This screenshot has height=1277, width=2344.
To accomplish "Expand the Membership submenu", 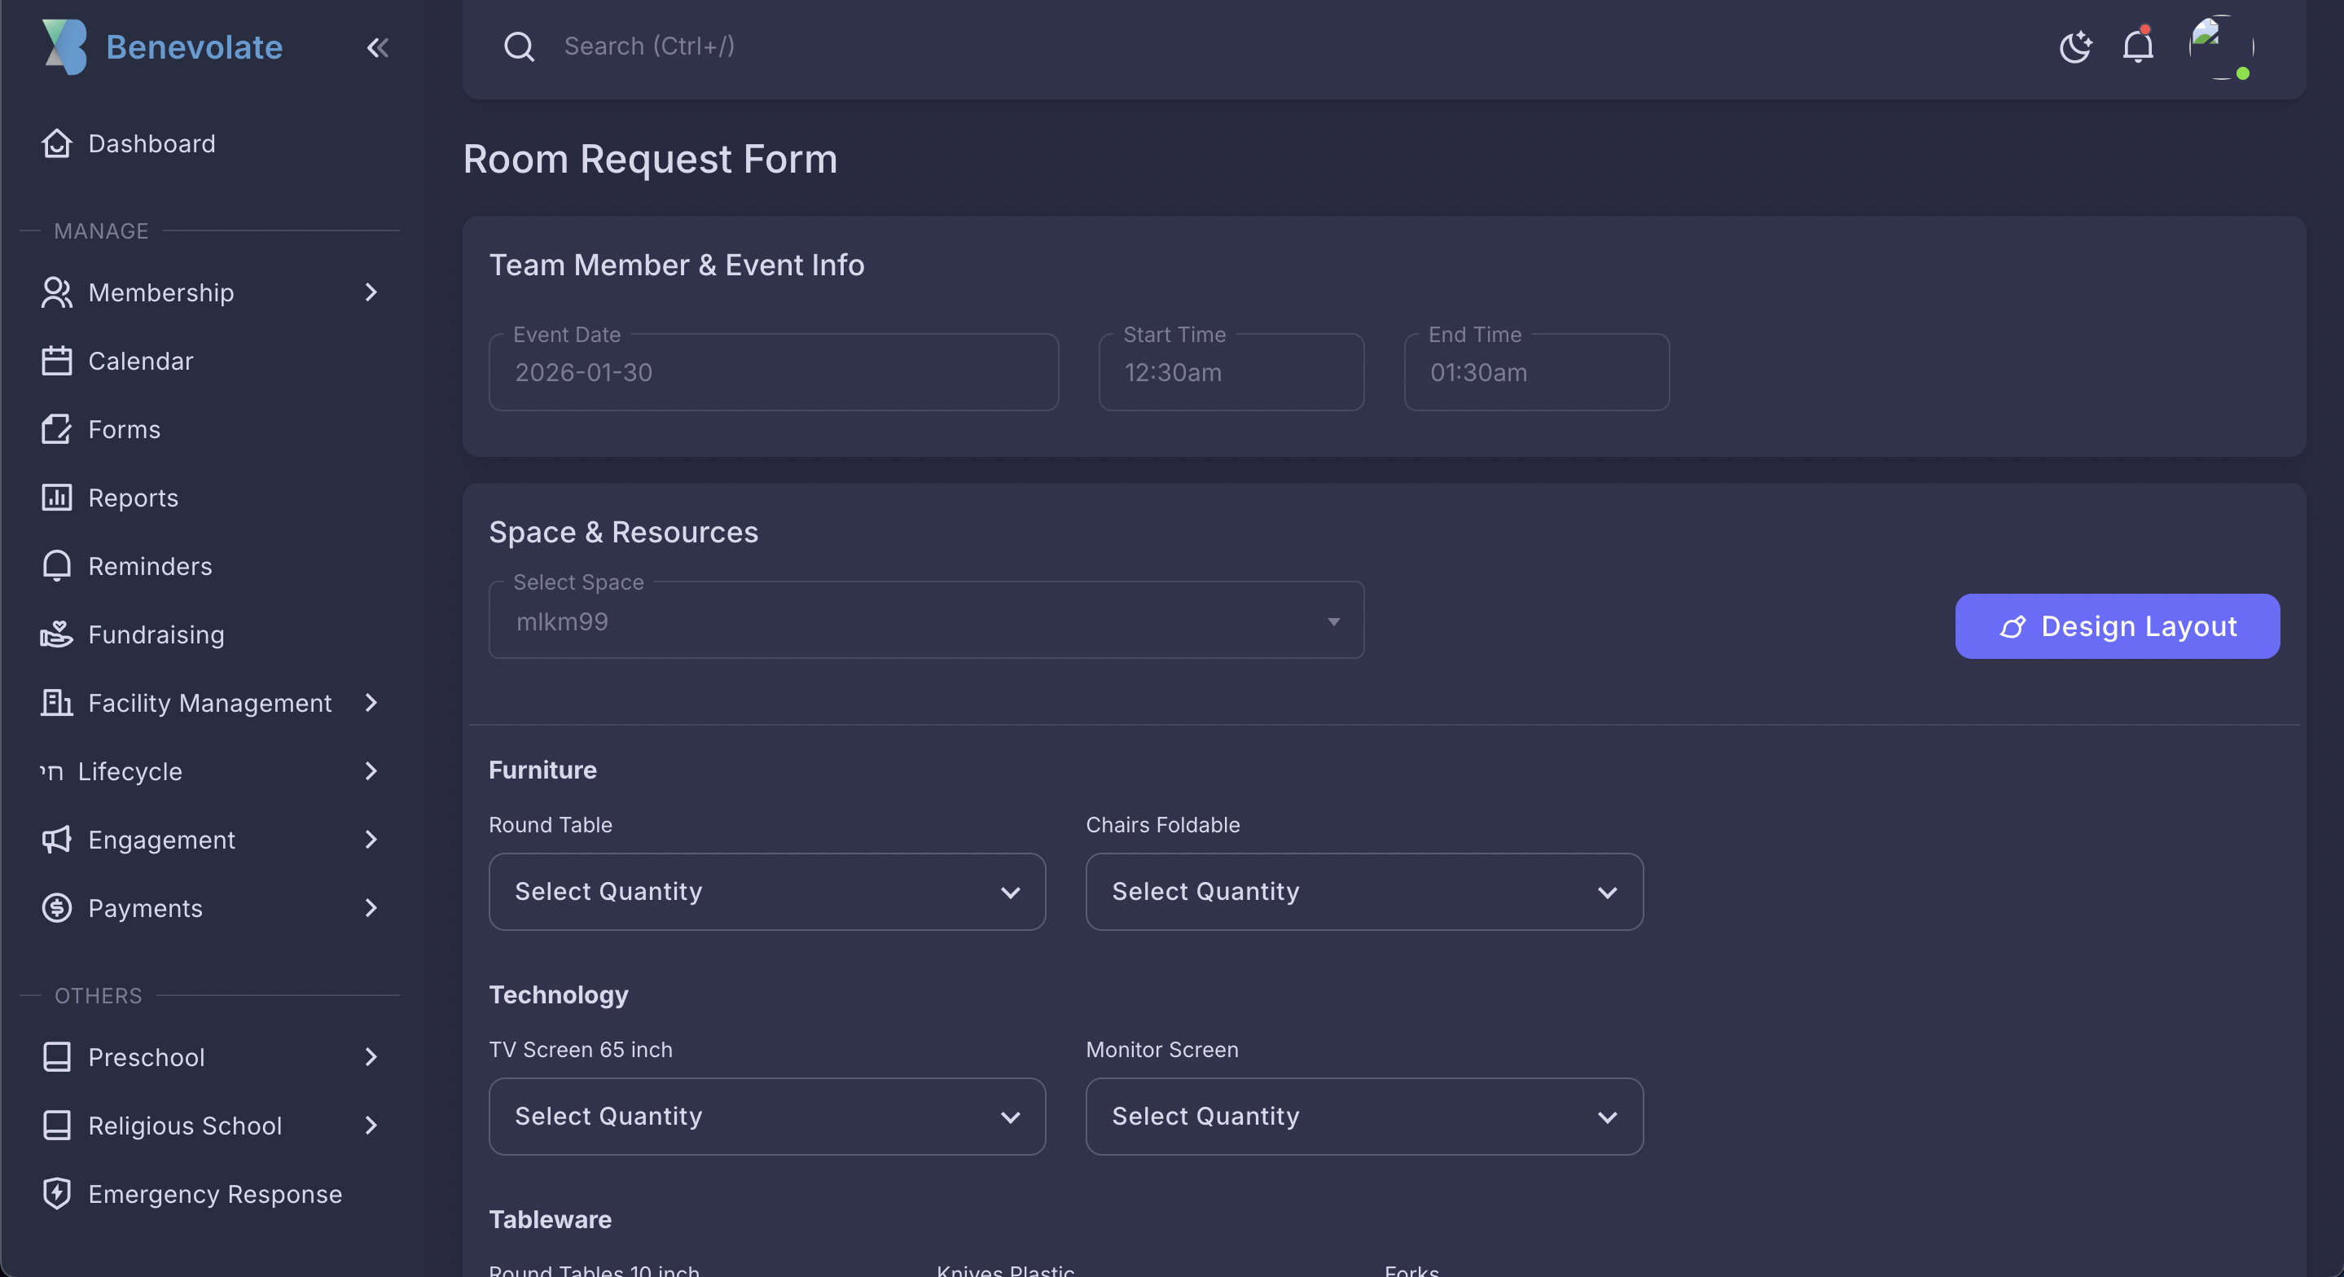I will [x=370, y=292].
